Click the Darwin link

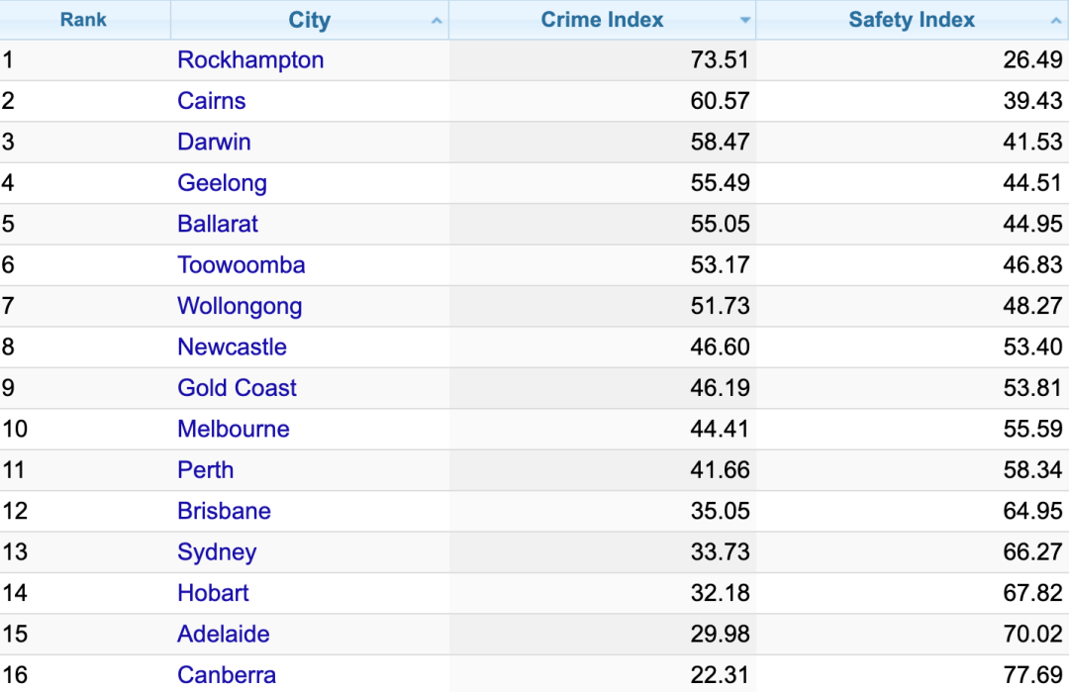point(214,143)
